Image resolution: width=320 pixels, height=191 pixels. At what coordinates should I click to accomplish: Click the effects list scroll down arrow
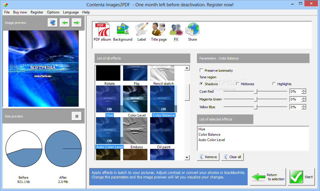(x=187, y=158)
